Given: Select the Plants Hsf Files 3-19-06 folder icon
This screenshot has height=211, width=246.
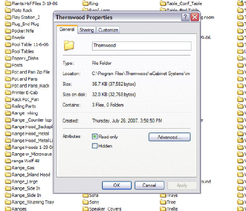Looking at the screenshot, I should pyautogui.click(x=8, y=3).
